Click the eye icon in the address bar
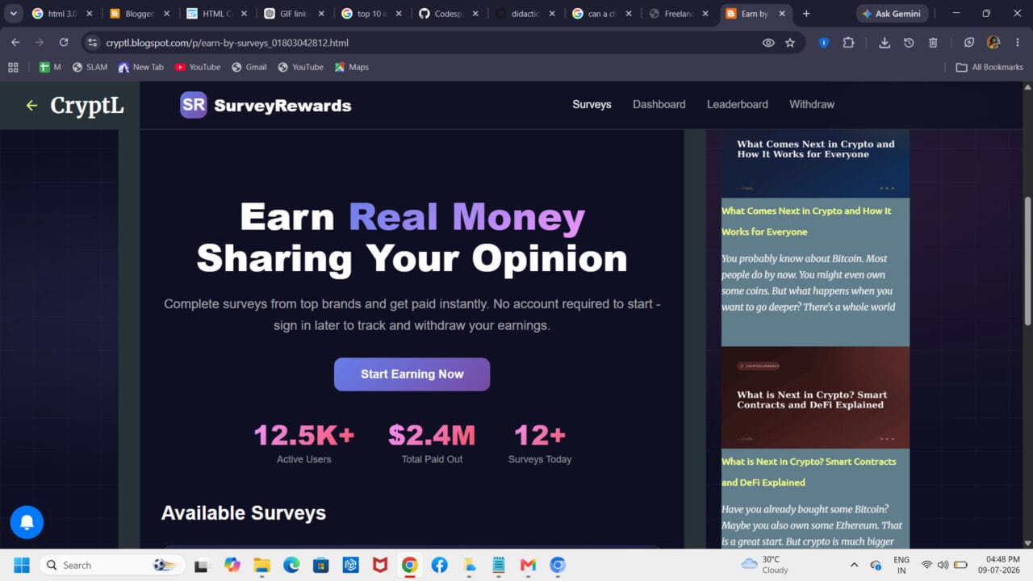The height and width of the screenshot is (581, 1033). coord(768,43)
